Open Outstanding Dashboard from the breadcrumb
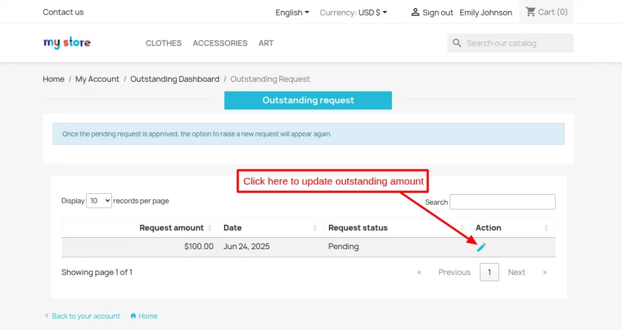 (175, 79)
